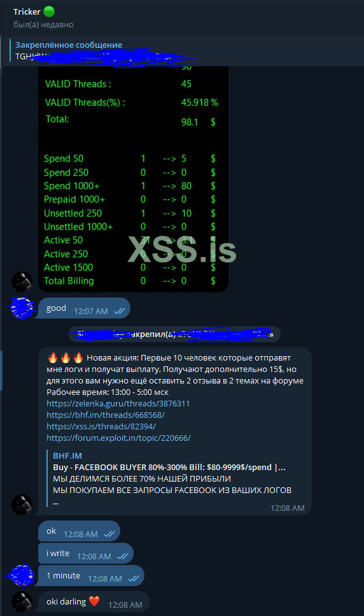Viewport: 364px width, 616px height.
Task: Click the pinned-message service notification
Action: coord(174,334)
